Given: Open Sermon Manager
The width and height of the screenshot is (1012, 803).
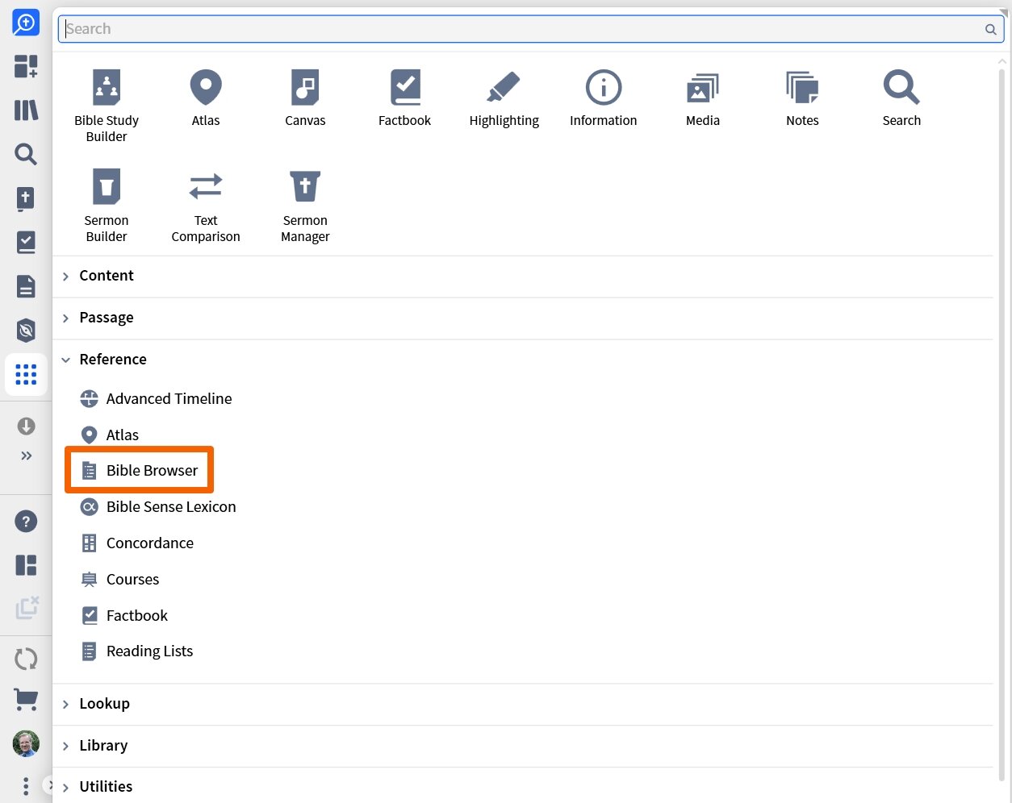Looking at the screenshot, I should 305,206.
